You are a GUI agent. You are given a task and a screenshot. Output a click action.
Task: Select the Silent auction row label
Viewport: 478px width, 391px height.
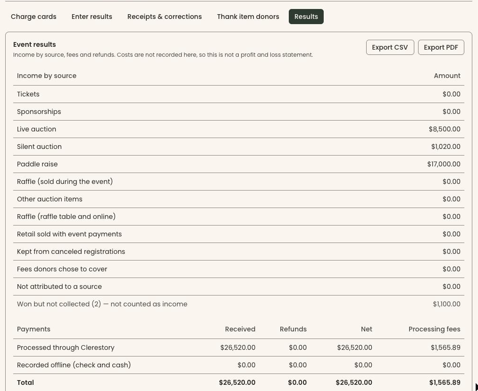pyautogui.click(x=39, y=147)
